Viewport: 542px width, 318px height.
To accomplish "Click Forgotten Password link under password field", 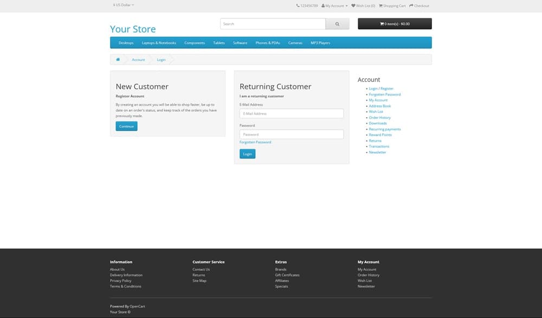I will [x=255, y=142].
